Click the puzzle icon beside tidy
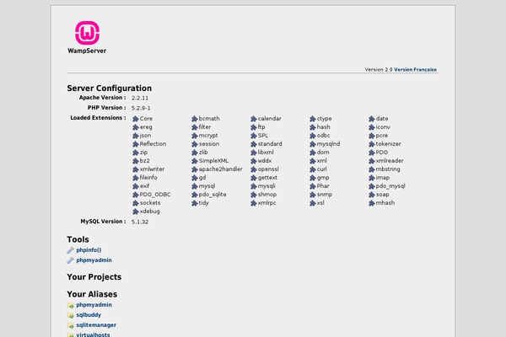The width and height of the screenshot is (506, 337). coord(195,203)
